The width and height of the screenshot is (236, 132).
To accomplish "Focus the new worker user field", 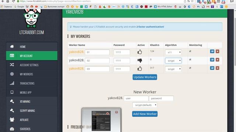I will pyautogui.click(x=136, y=99).
